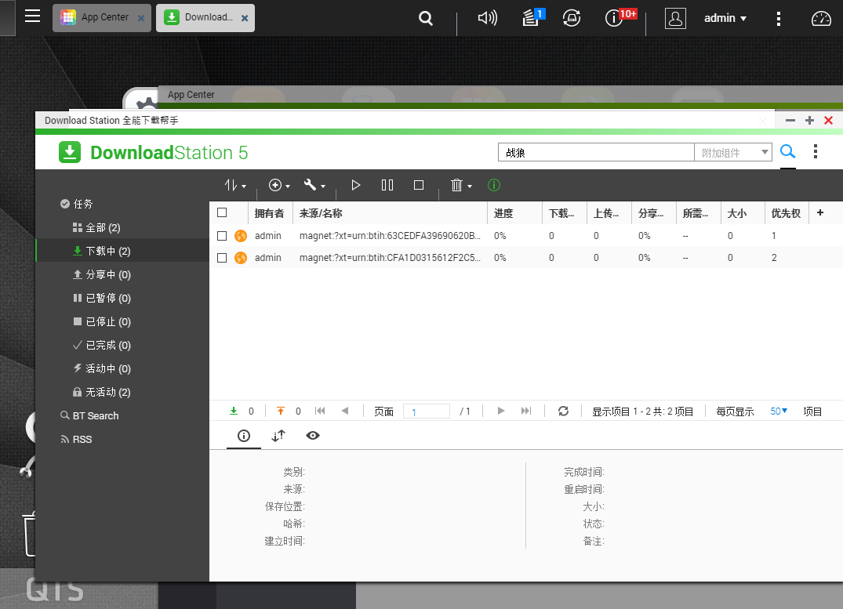Open the QTS more options dots
This screenshot has width=843, height=609.
[x=779, y=19]
